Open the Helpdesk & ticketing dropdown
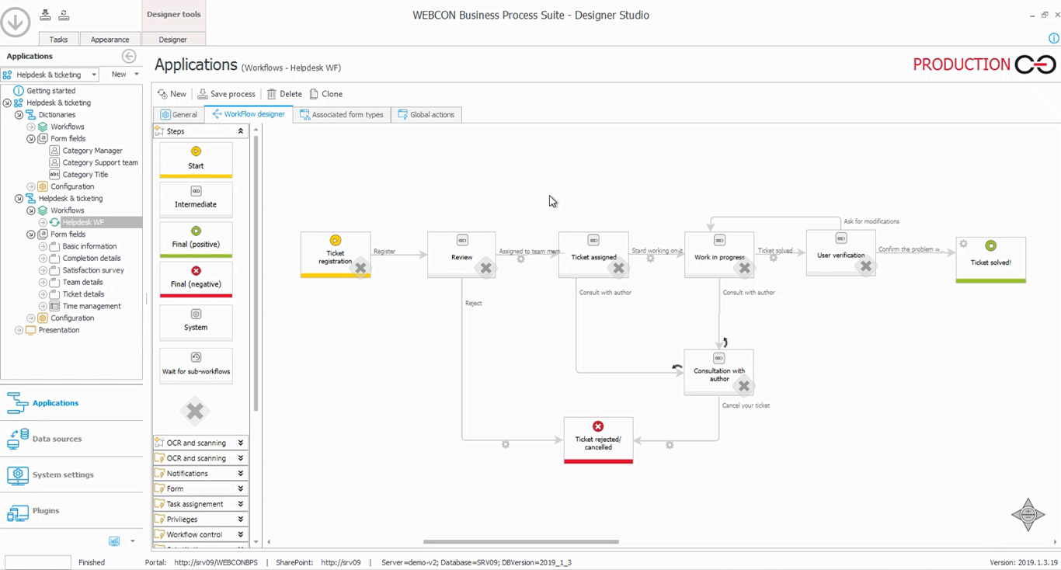The height and width of the screenshot is (570, 1061). [94, 75]
